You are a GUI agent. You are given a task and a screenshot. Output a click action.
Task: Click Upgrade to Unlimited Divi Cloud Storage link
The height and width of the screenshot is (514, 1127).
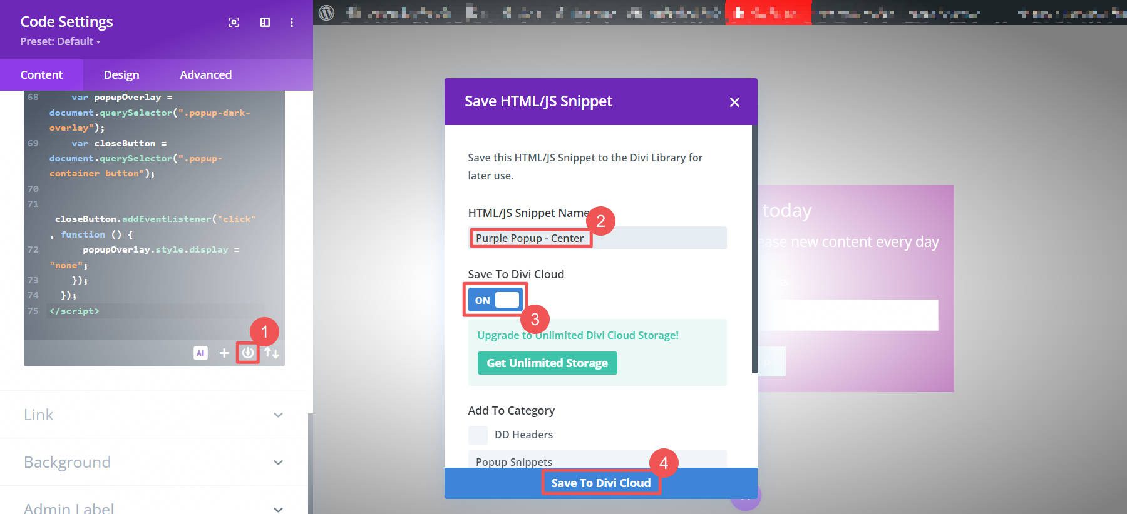tap(578, 335)
